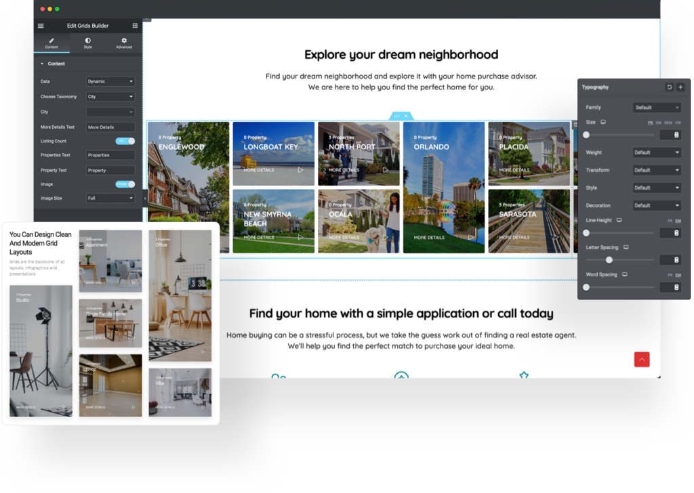Click More Details on the Longboat Key card
The height and width of the screenshot is (493, 694).
259,170
